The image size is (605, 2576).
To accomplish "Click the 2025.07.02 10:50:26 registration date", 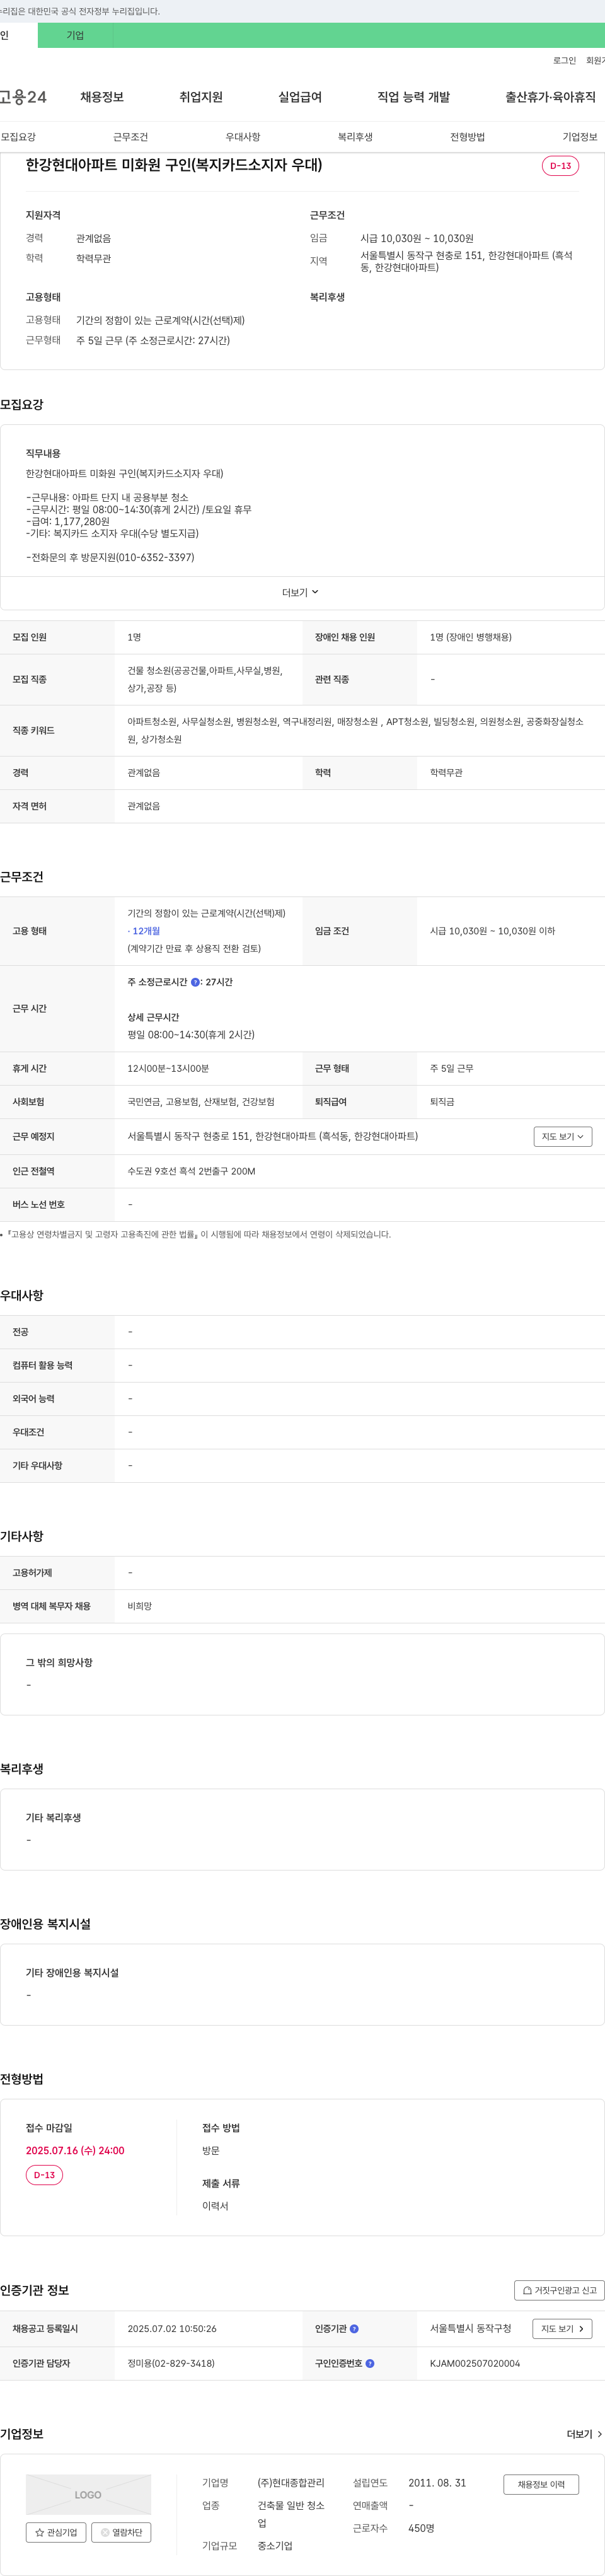I will 172,2329.
